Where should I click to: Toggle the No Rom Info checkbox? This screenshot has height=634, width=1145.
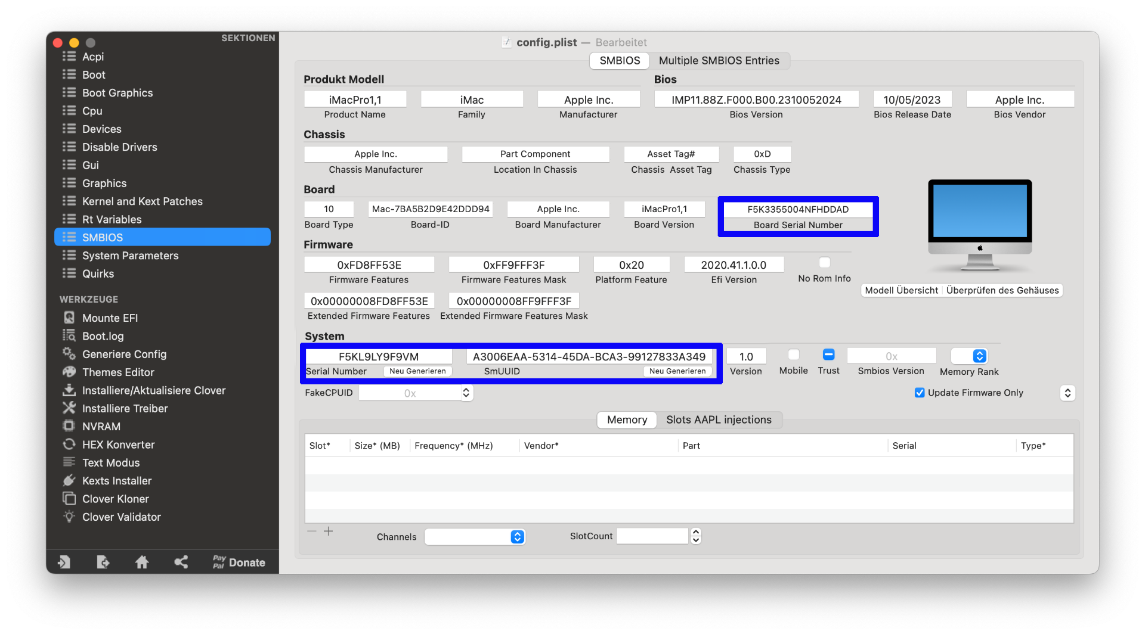825,263
